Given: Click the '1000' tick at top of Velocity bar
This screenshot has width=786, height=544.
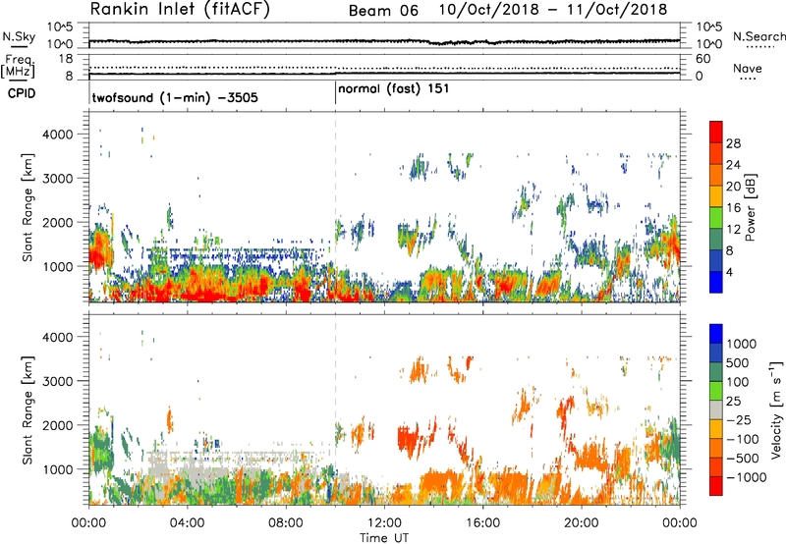Looking at the screenshot, I should click(x=742, y=344).
